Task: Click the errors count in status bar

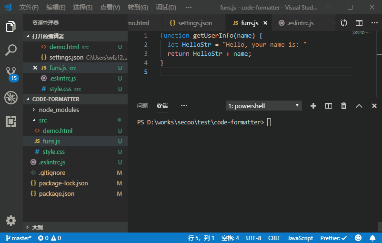Action: tap(43, 238)
